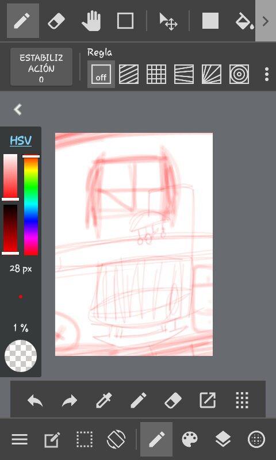This screenshot has width=276, height=460.
Task: Expand more tools with right chevron
Action: [266, 21]
